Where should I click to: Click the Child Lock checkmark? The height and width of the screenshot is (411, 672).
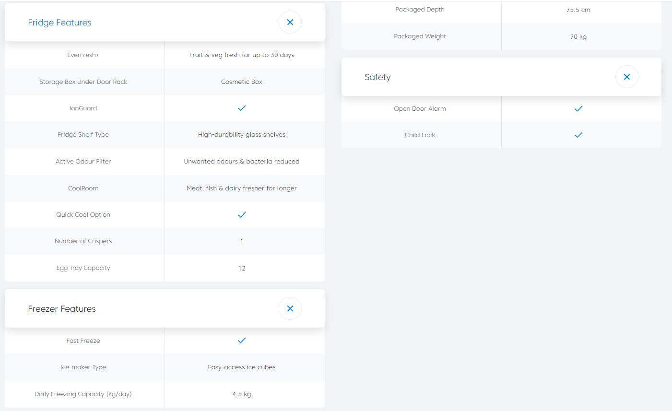pos(578,135)
